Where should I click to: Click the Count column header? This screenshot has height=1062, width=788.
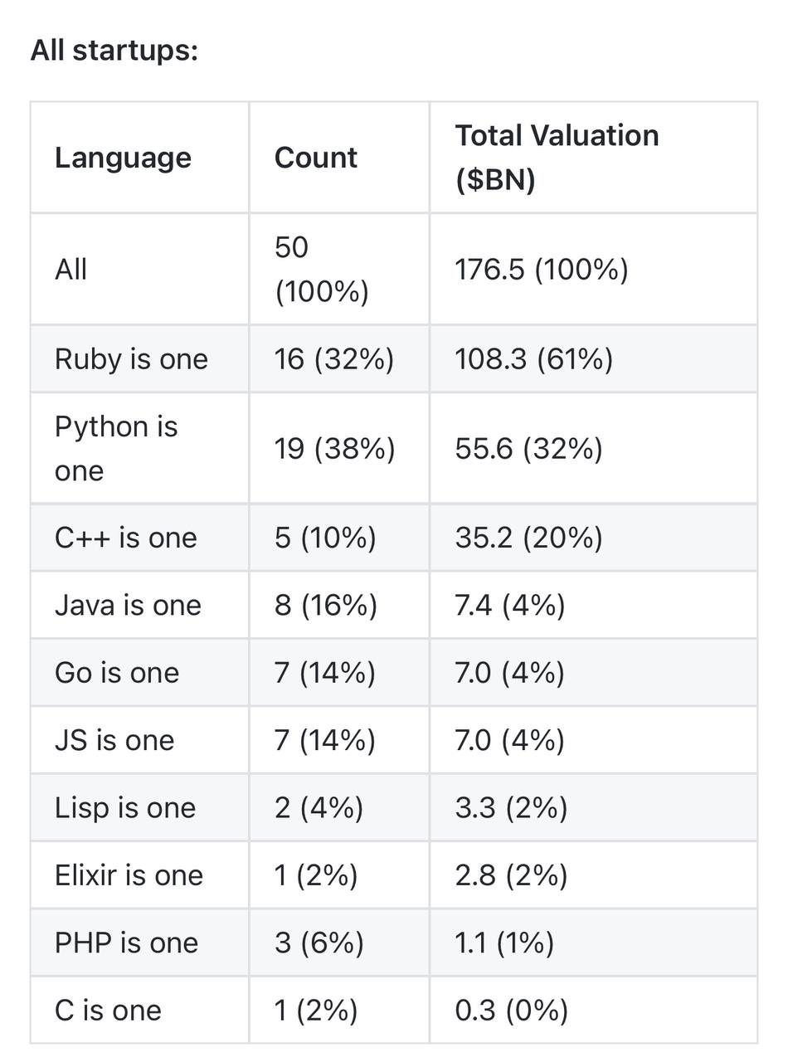pos(316,158)
